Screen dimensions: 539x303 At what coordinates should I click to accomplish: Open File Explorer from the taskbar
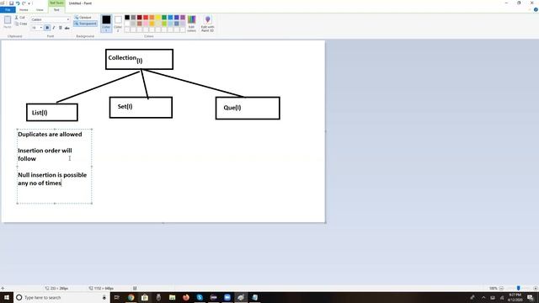pos(172,297)
